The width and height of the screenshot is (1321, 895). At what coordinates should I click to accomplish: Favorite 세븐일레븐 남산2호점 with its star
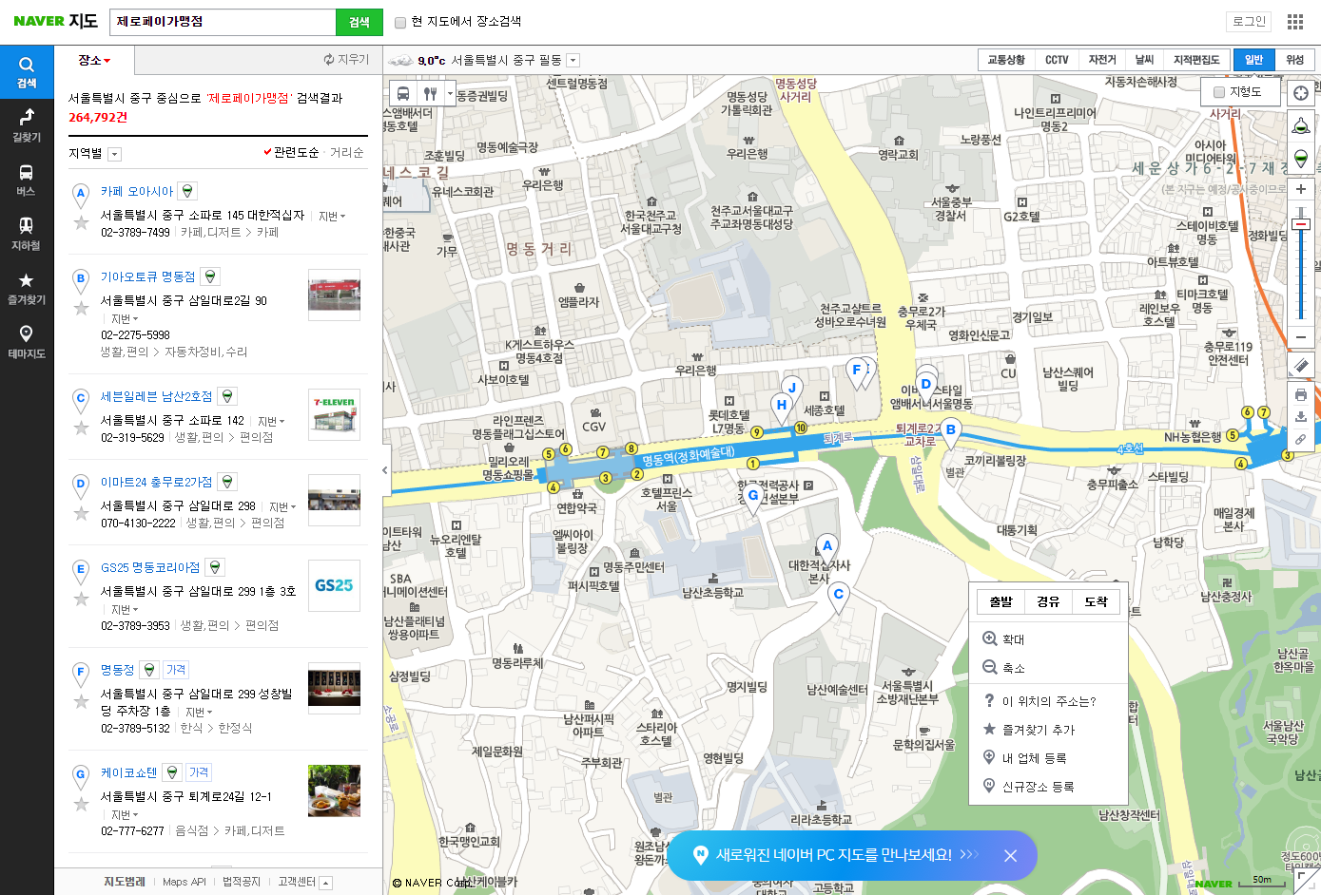(x=82, y=428)
